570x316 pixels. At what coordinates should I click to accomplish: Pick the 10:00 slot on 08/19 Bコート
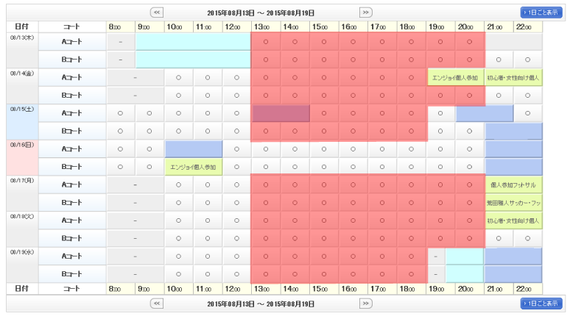click(x=179, y=274)
